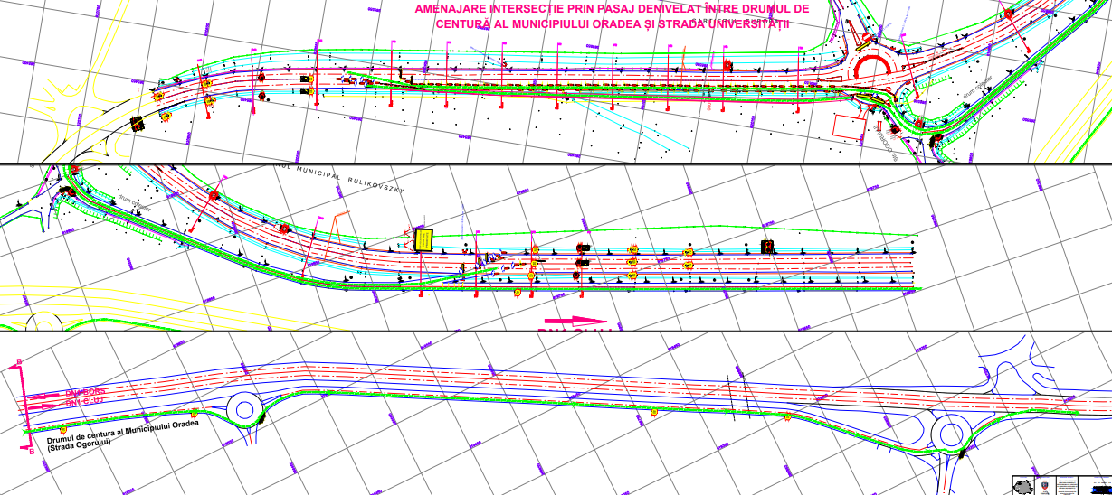Select the large pink direction arrow

(575, 321)
